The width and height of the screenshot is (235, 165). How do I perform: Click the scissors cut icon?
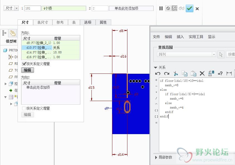coord(176,73)
